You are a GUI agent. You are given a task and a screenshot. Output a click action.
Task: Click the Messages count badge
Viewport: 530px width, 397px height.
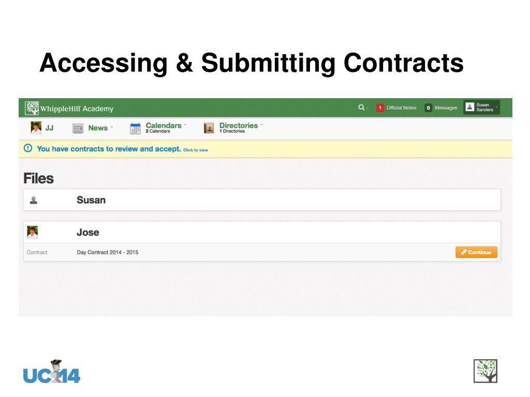428,108
